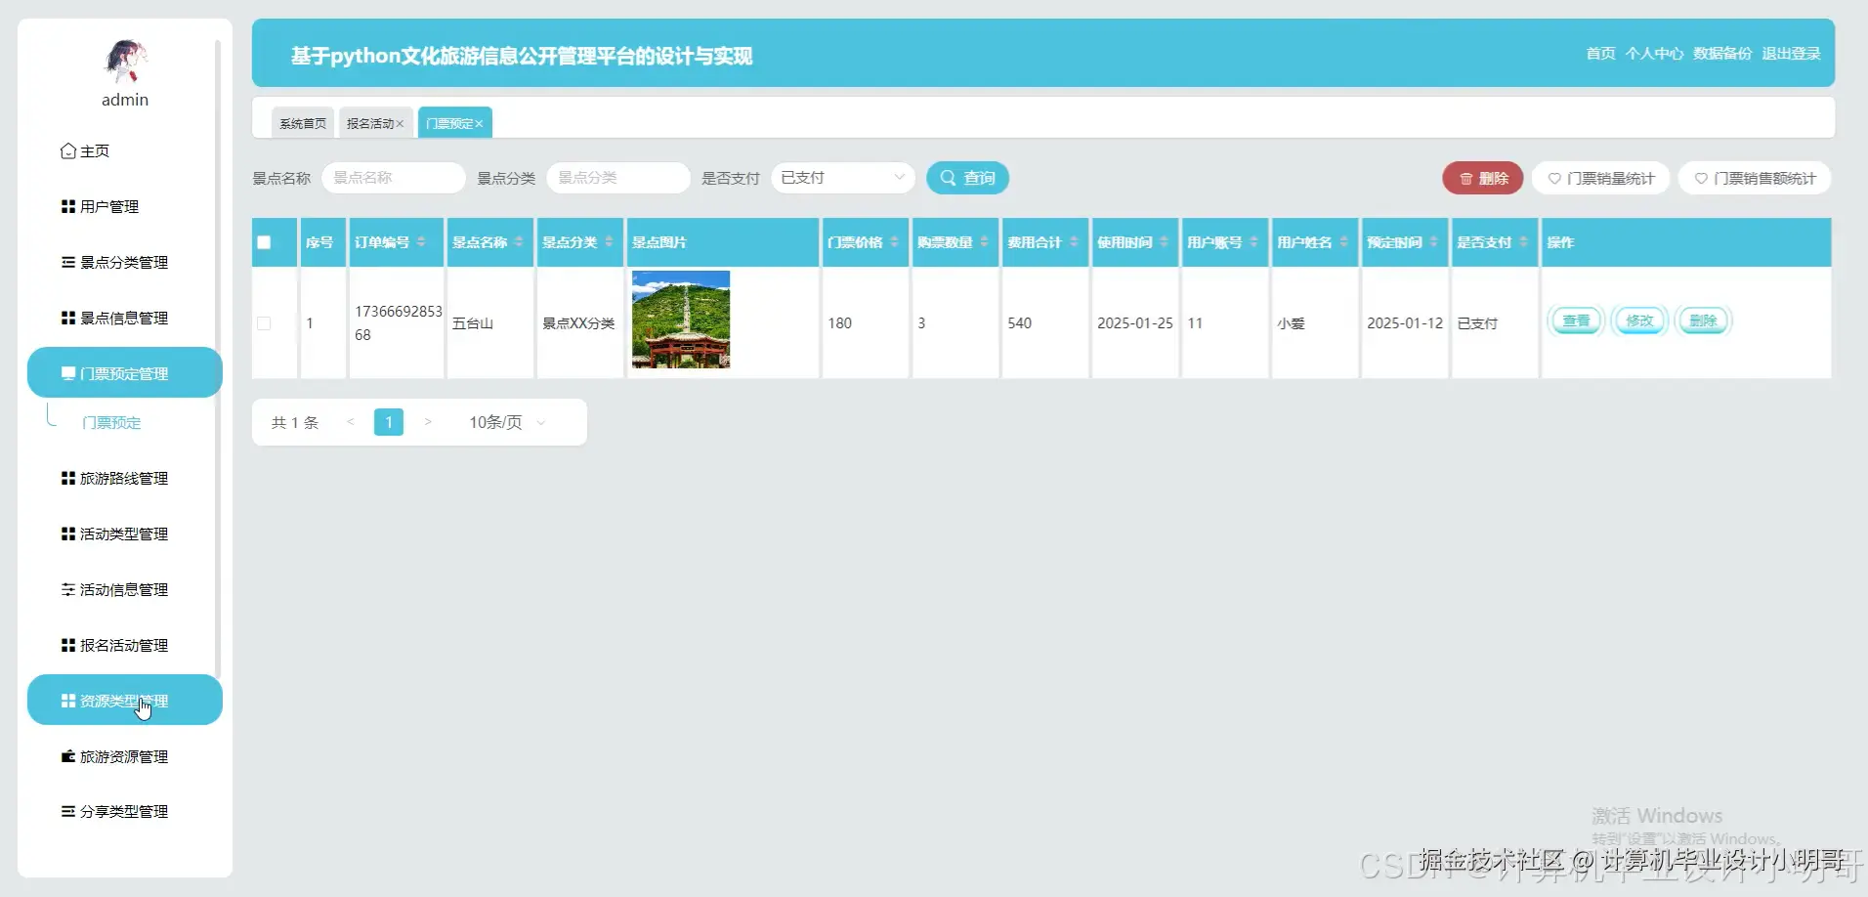Toggle the select-all checkbox in table header
This screenshot has height=897, width=1868.
[264, 242]
